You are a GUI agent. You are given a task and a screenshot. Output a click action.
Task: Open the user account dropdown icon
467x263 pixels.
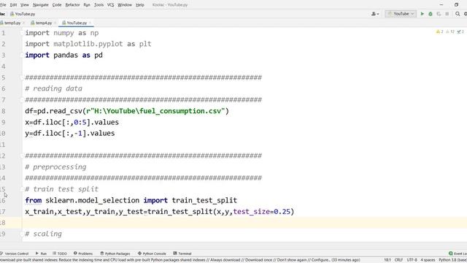(375, 14)
